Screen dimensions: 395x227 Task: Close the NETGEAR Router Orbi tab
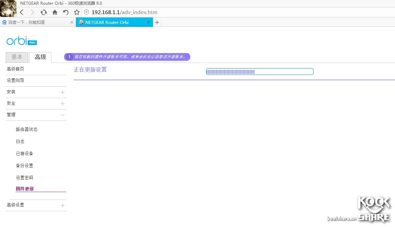coord(149,22)
